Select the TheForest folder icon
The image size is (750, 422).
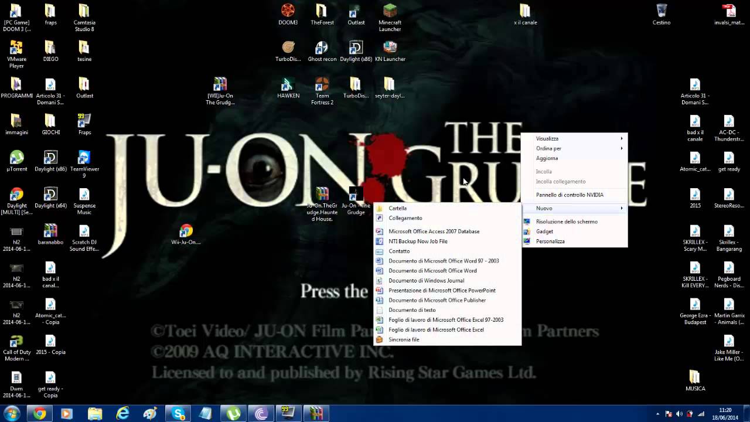click(322, 14)
